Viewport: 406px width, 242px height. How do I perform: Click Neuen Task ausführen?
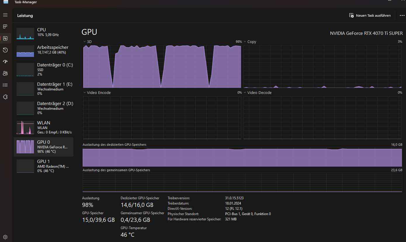click(370, 16)
